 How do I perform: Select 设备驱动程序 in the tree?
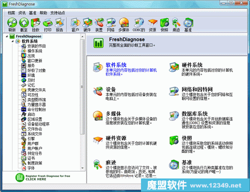coord(38,124)
